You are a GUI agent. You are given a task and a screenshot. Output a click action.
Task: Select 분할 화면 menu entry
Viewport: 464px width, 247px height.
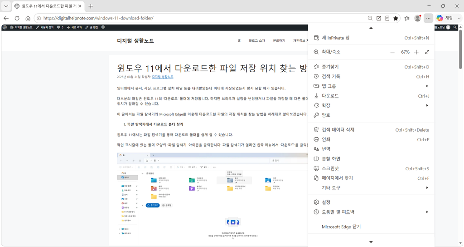(x=371, y=158)
